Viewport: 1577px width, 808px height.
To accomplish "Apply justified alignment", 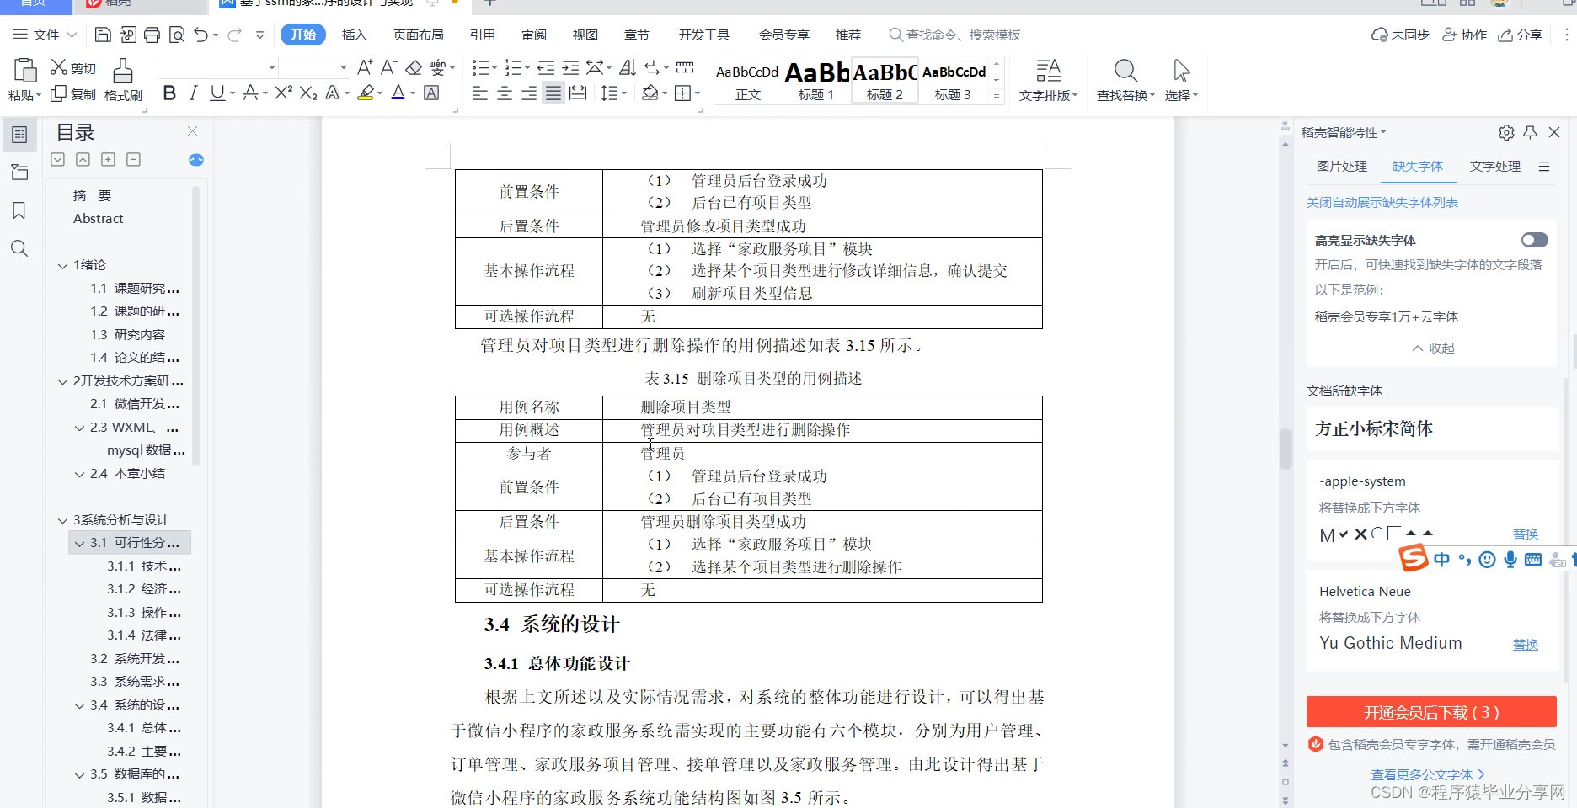I will (x=553, y=93).
